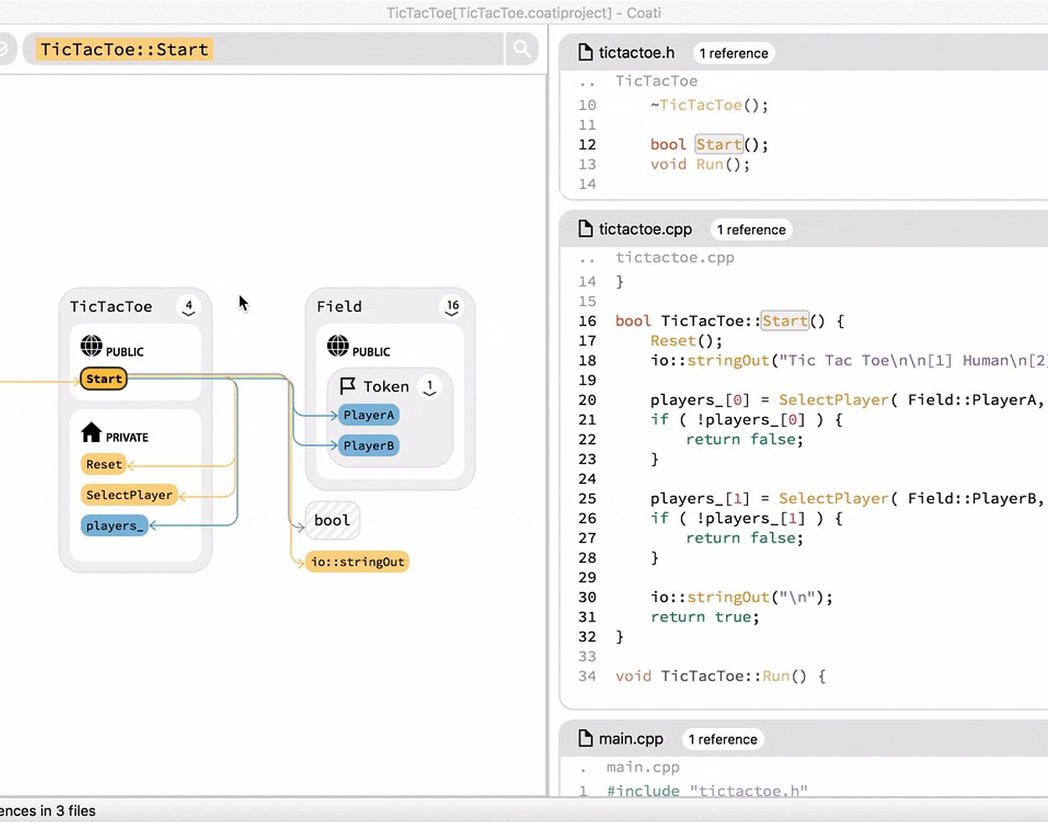Click the tictactoe.cpp 1 reference badge

point(750,230)
